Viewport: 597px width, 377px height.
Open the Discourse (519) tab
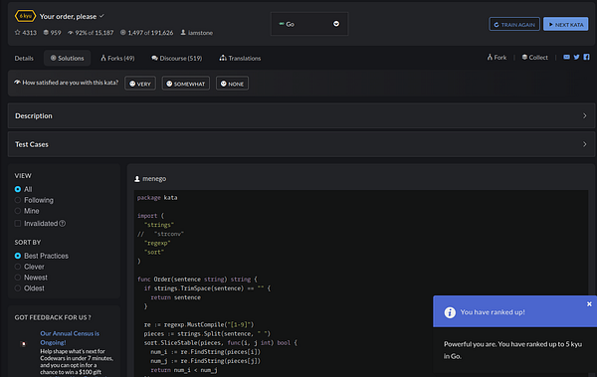coord(177,59)
